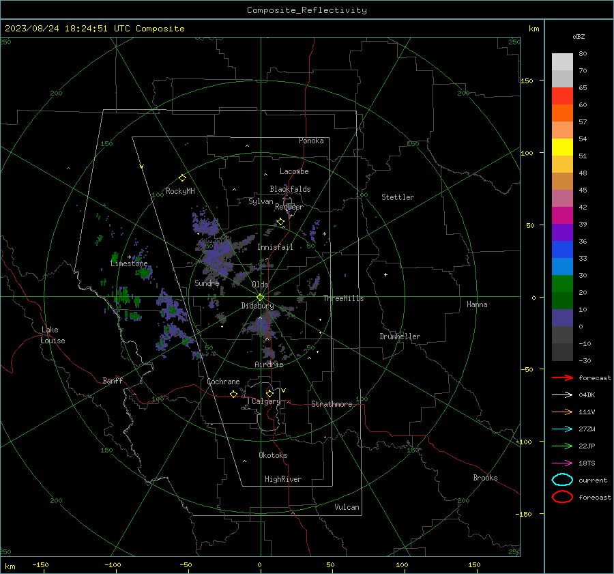The image size is (614, 574).
Task: Click the RockyMH label
Action: point(180,191)
